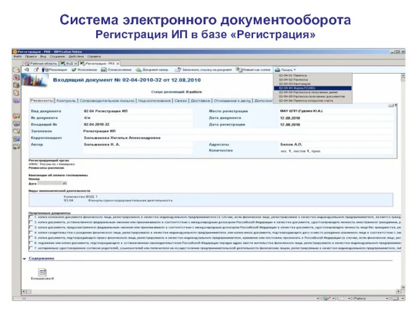The width and height of the screenshot is (417, 313).
Task: Open the Правка menu
Action: (31, 56)
